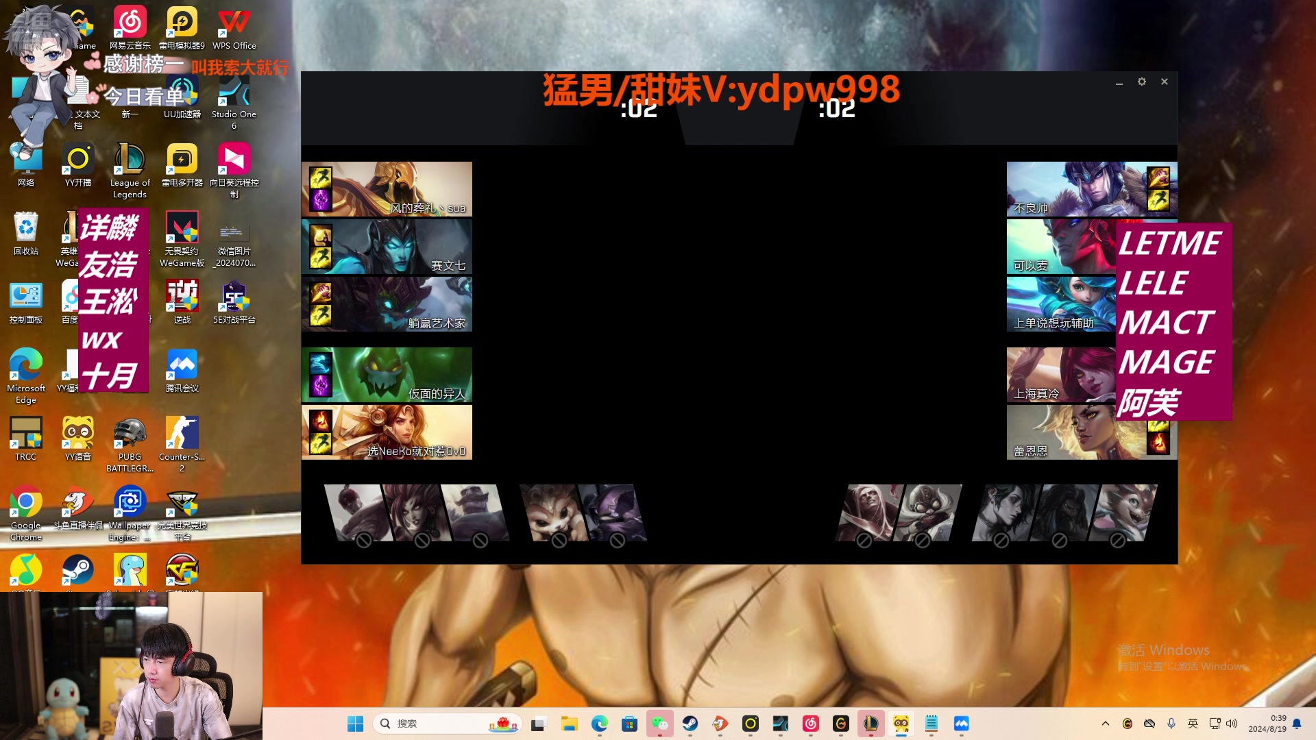Open the UU加速器 desktop shortcut
Image resolution: width=1316 pixels, height=740 pixels.
pos(182,97)
